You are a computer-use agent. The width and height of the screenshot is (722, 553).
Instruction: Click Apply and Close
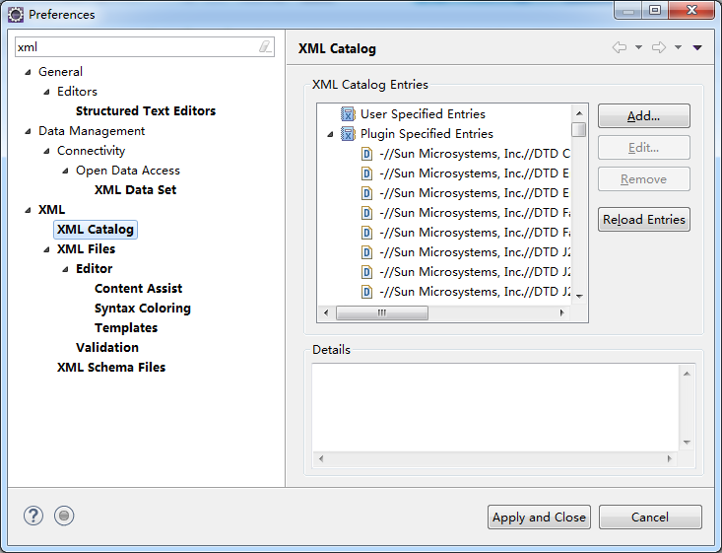tap(539, 518)
